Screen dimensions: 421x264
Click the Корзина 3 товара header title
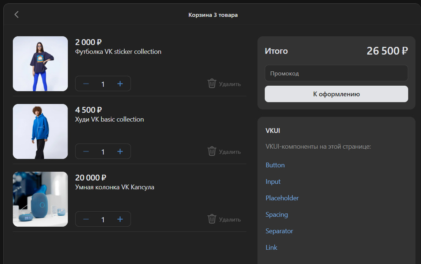213,15
